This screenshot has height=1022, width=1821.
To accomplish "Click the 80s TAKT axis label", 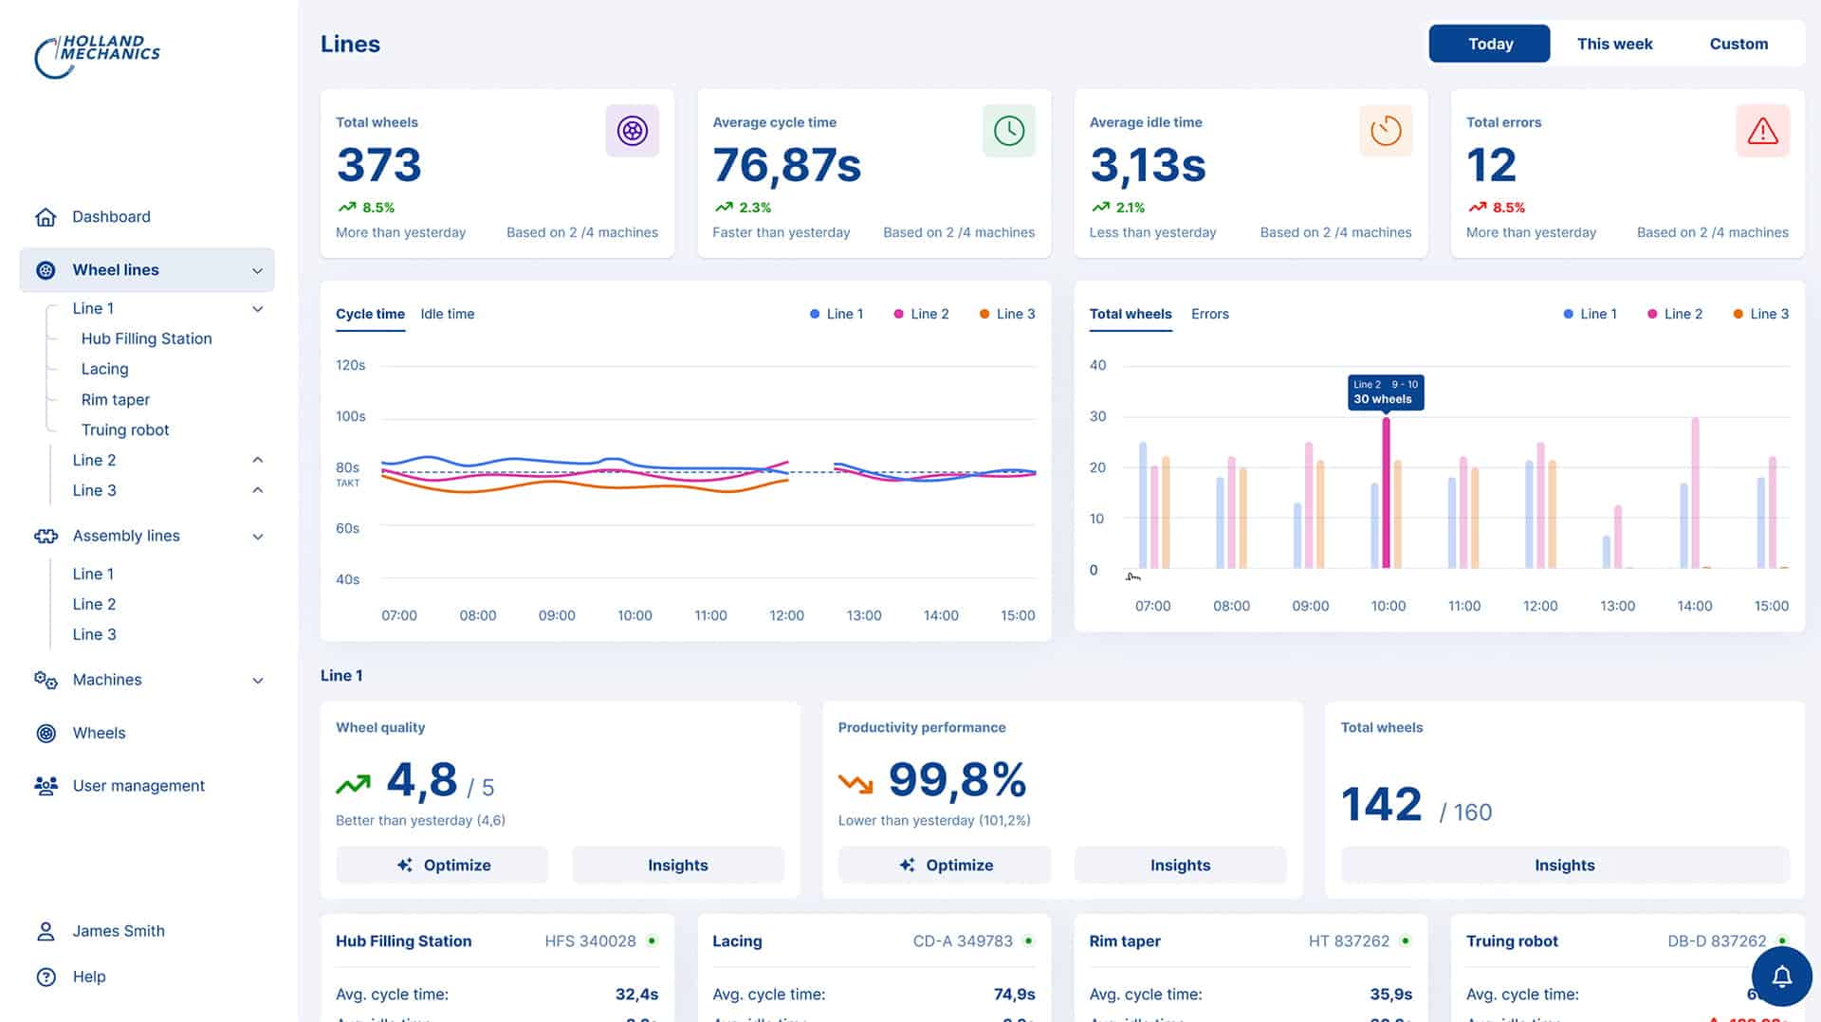I will [x=348, y=473].
